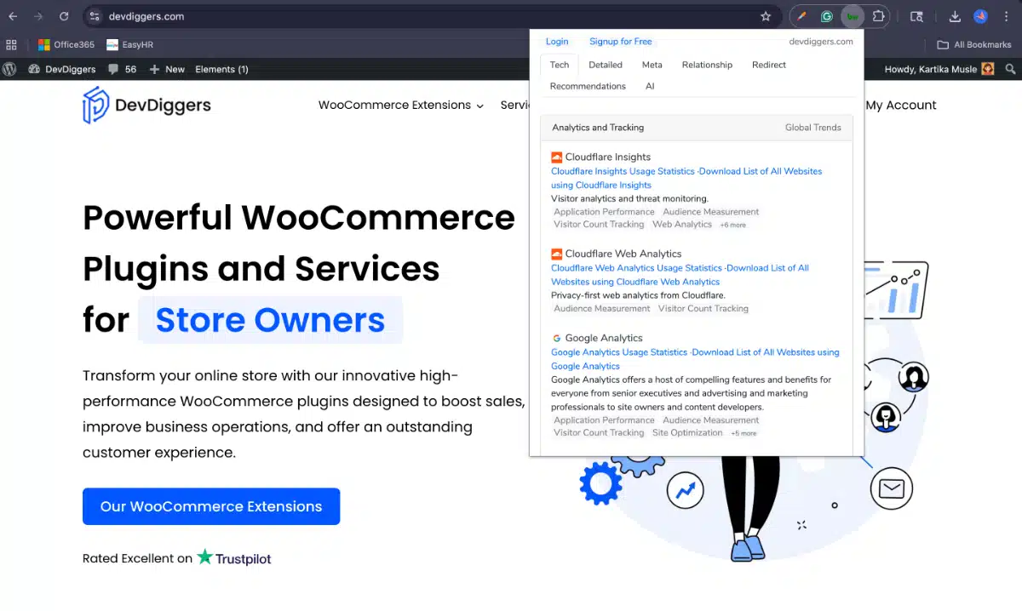Click the trending chart circle icon in illustration
This screenshot has height=611, width=1022.
[x=686, y=490]
